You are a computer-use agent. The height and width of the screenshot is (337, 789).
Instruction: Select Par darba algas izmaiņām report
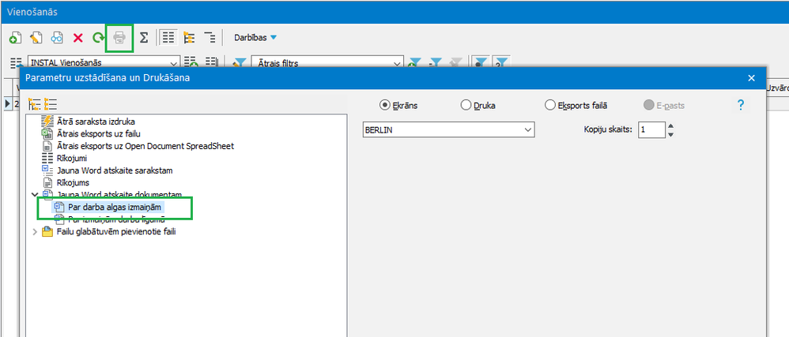pyautogui.click(x=115, y=207)
